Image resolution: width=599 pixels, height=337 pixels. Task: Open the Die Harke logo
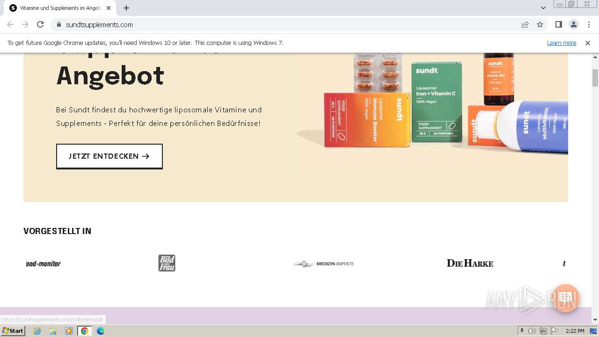[470, 263]
